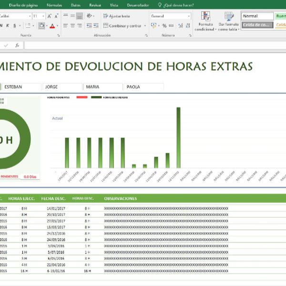Open the font color dropdown arrow
286x286 pixels.
(x=57, y=26)
